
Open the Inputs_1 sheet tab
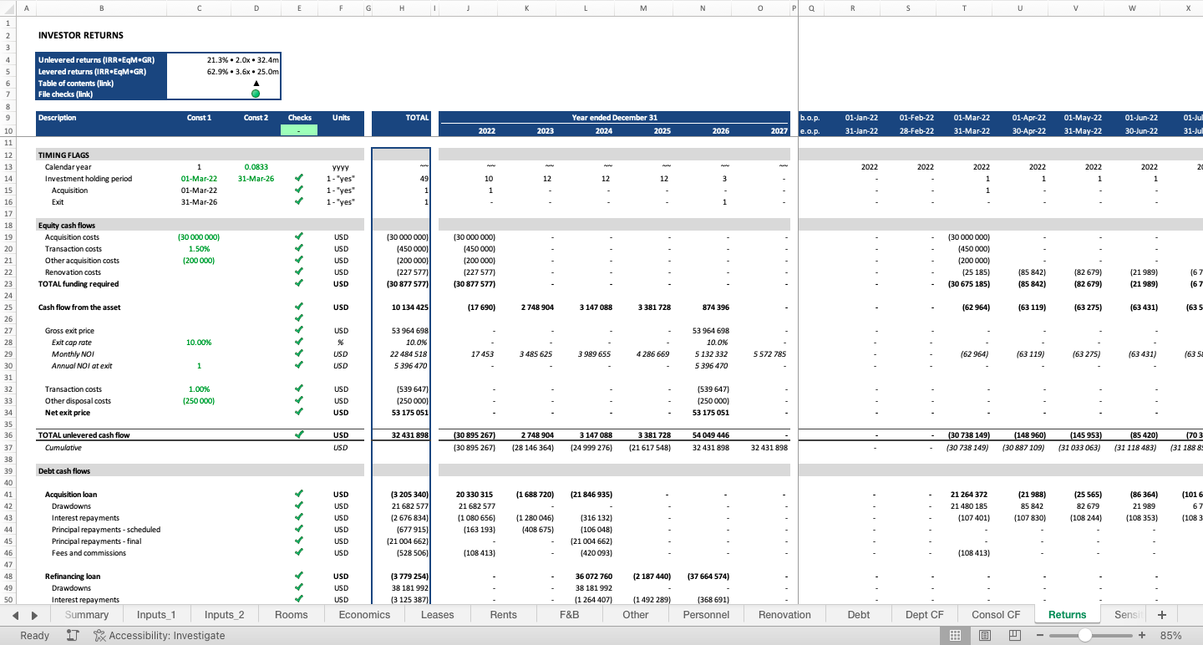point(156,615)
